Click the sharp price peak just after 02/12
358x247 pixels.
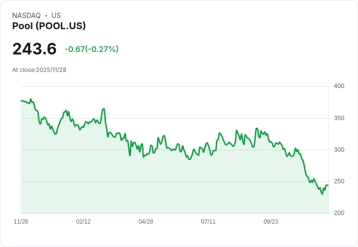pyautogui.click(x=104, y=109)
